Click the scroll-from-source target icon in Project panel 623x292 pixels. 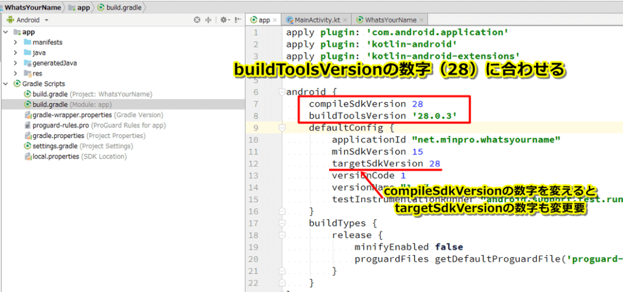tap(197, 19)
